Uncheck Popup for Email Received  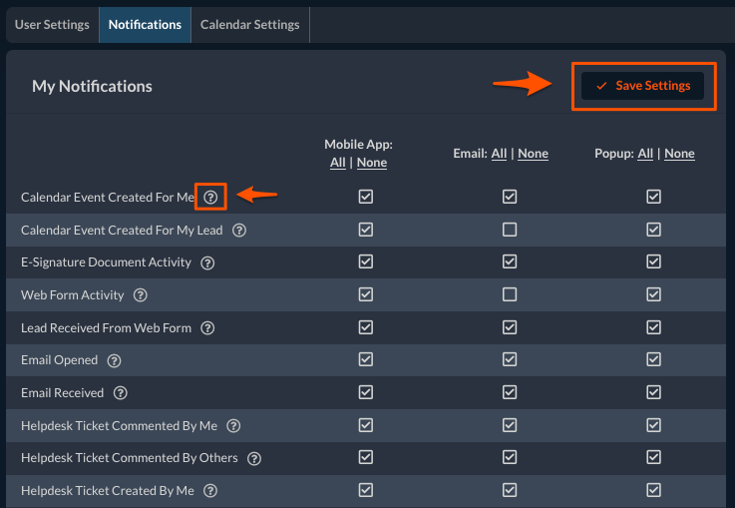653,392
